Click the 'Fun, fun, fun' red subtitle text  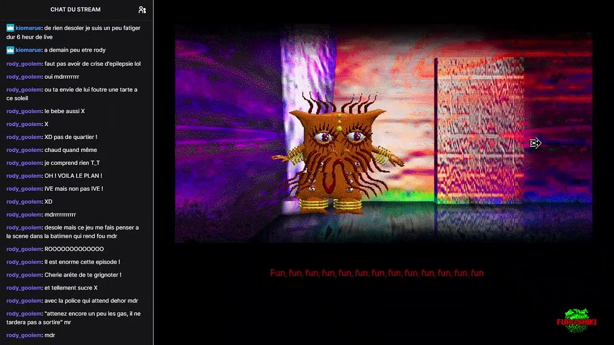point(378,273)
